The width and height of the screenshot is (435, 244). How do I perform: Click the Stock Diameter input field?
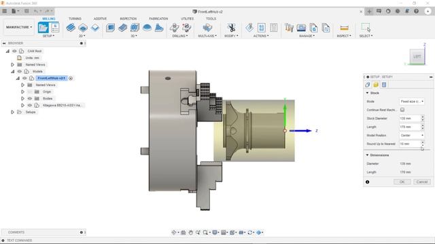pyautogui.click(x=410, y=119)
